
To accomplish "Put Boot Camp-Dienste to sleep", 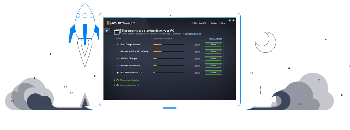I will pos(213,44).
